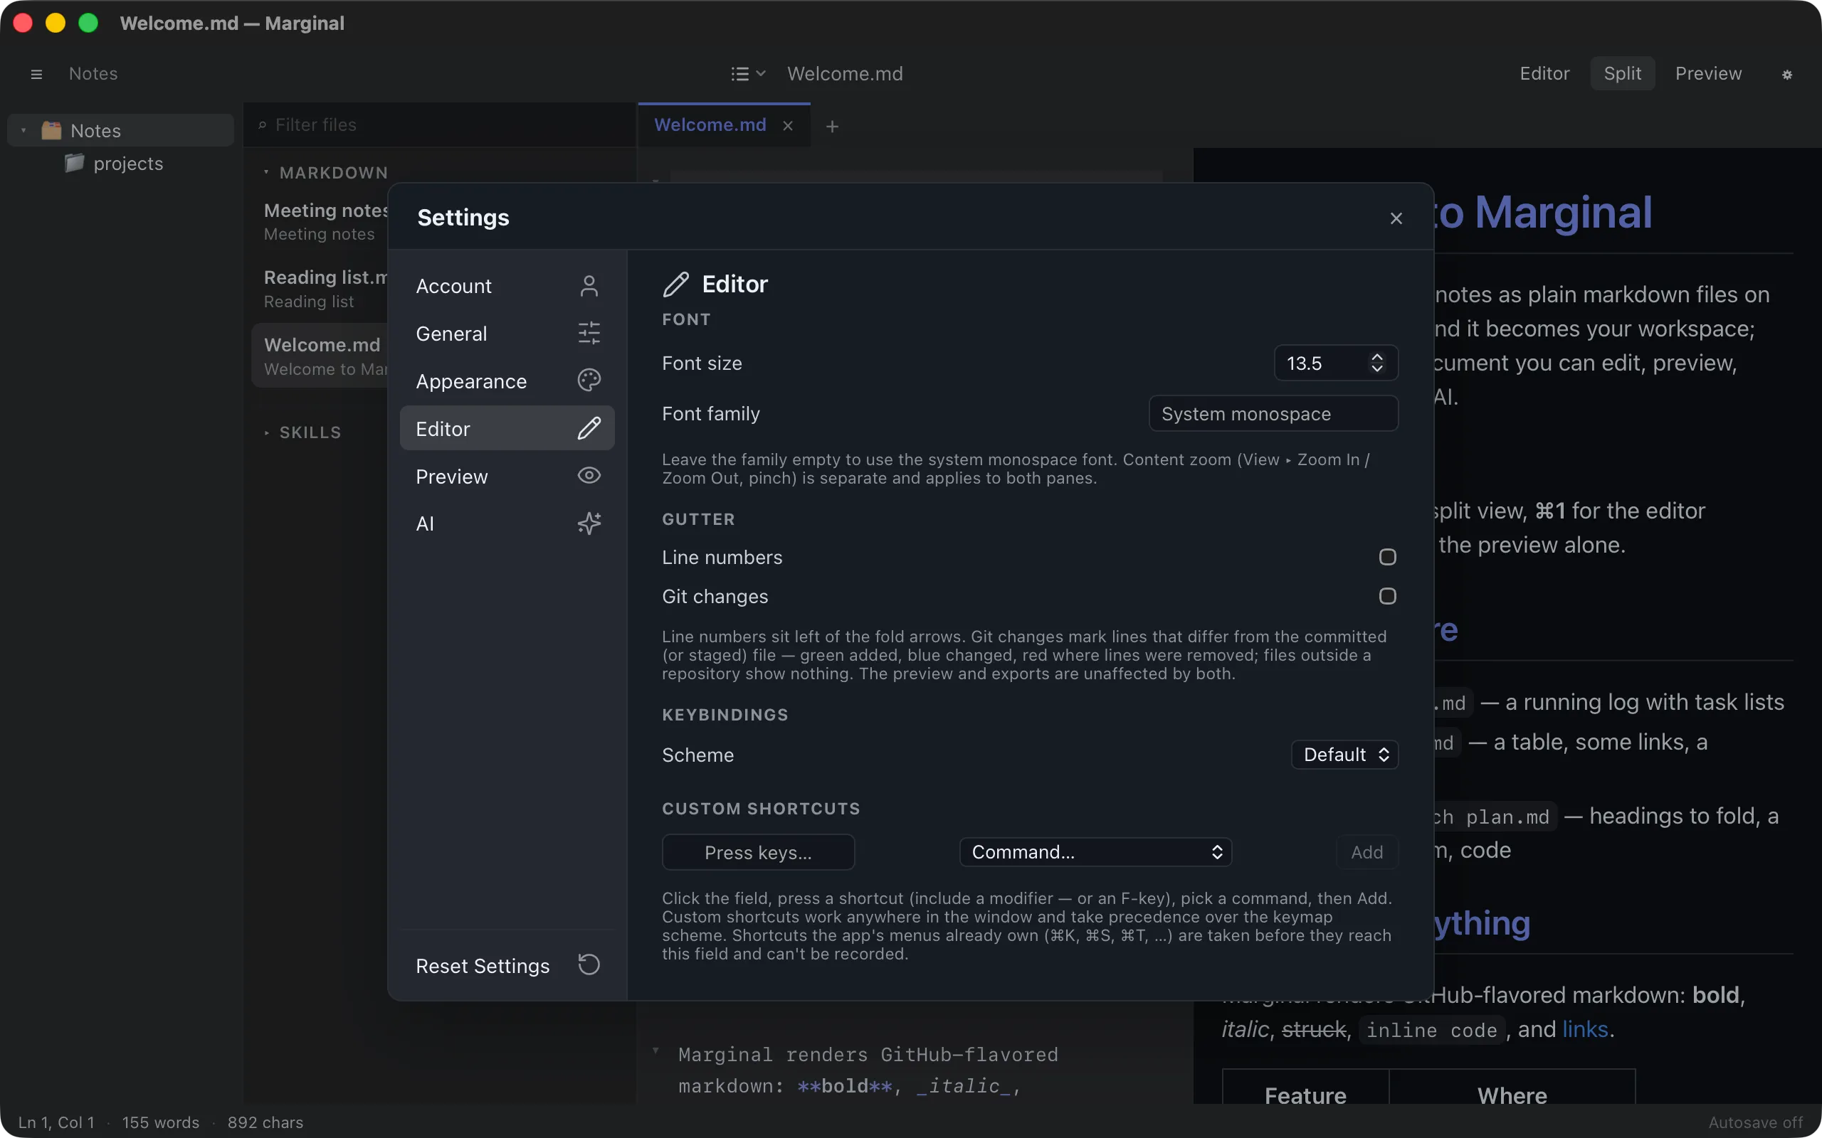Click the 155 words status entry

click(160, 1122)
